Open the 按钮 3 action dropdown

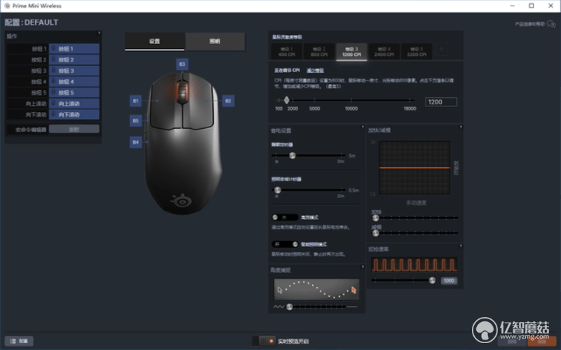pyautogui.click(x=74, y=71)
